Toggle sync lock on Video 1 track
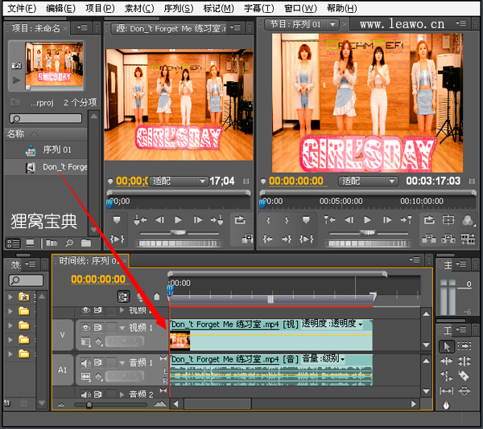The width and height of the screenshot is (483, 429). coord(98,328)
